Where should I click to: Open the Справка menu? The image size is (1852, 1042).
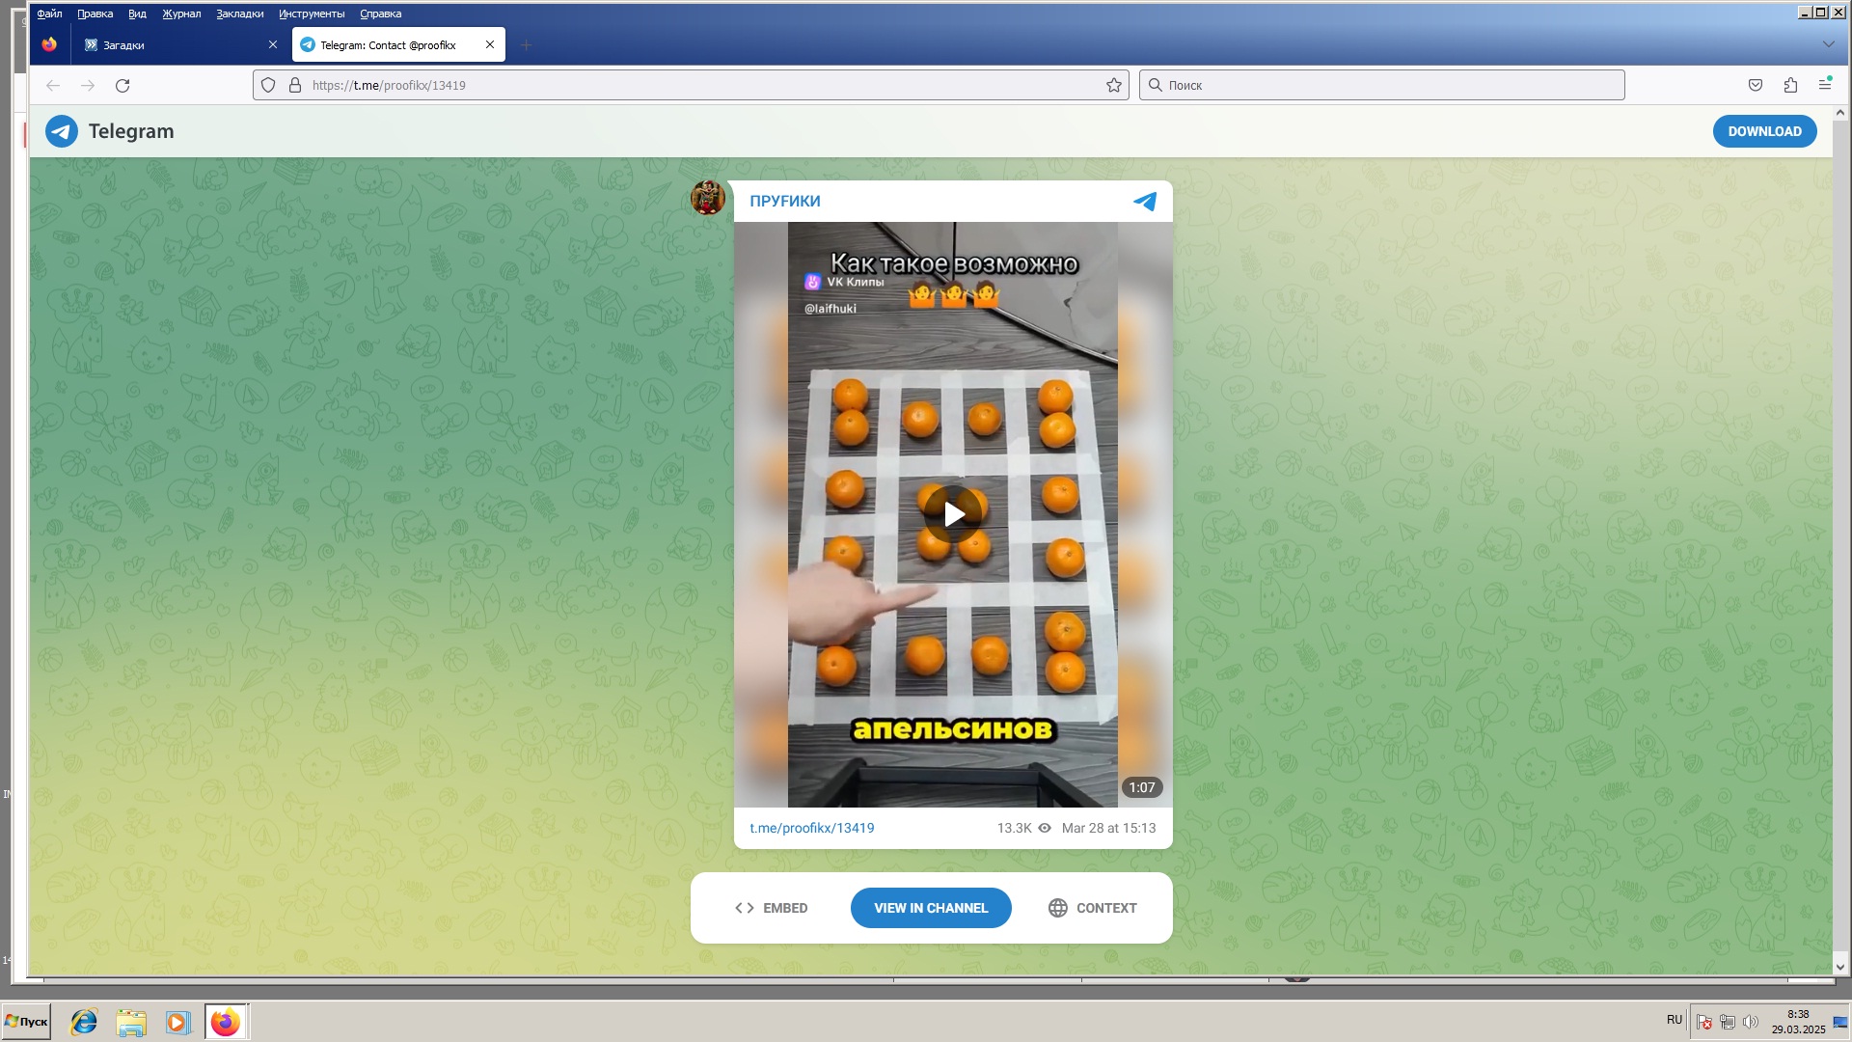380,14
